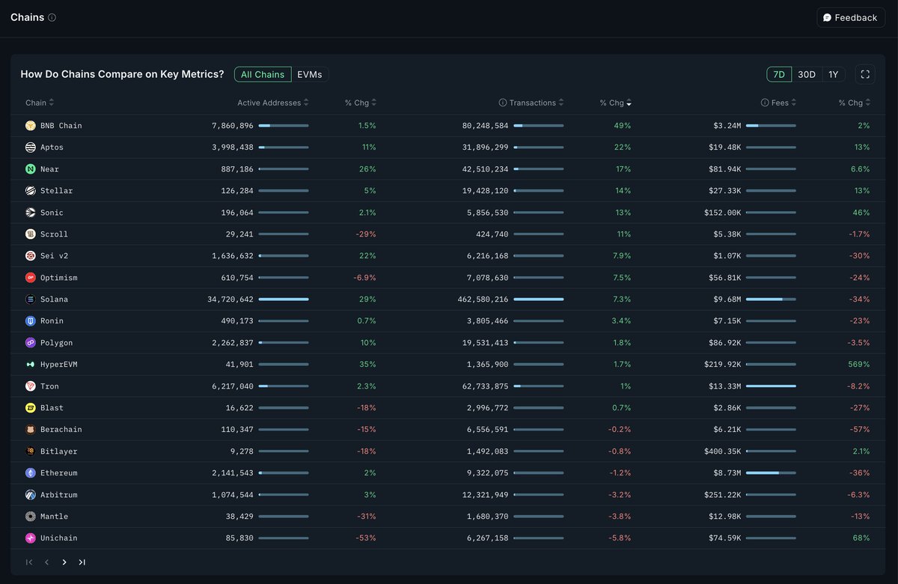The height and width of the screenshot is (584, 898).
Task: Toggle fullscreen view of the table
Action: click(x=865, y=74)
